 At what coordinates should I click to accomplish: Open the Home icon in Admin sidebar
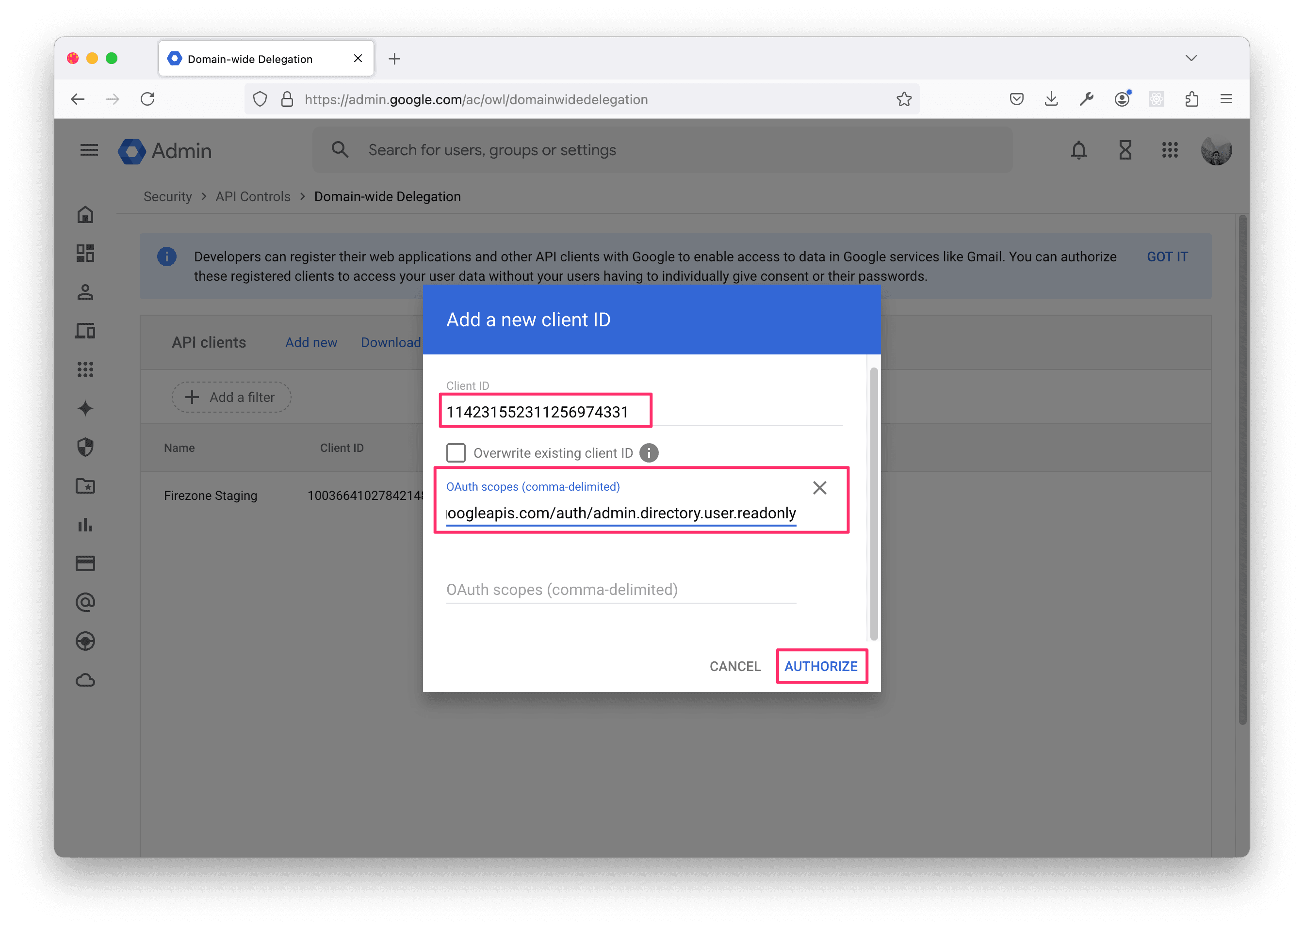click(x=85, y=214)
